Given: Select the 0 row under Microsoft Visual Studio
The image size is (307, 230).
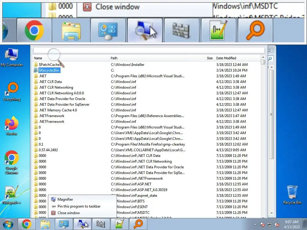Looking at the screenshot, I should tap(147, 127).
